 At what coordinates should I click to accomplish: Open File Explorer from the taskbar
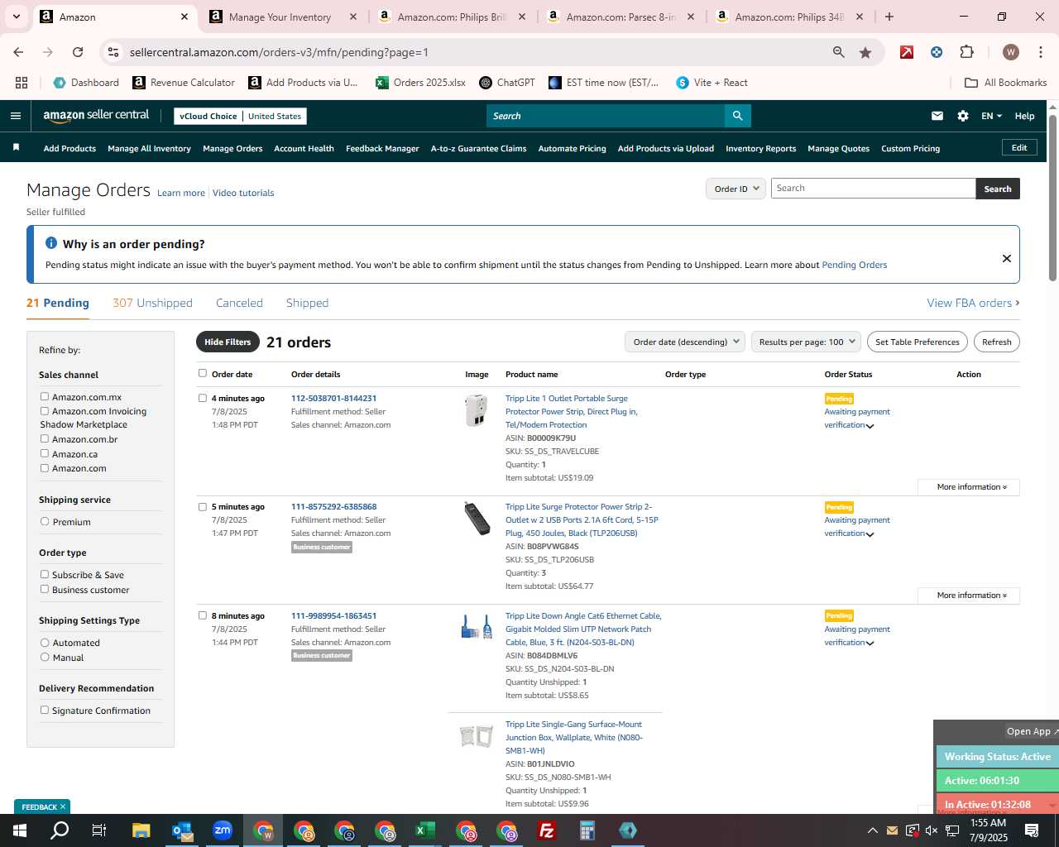point(141,830)
